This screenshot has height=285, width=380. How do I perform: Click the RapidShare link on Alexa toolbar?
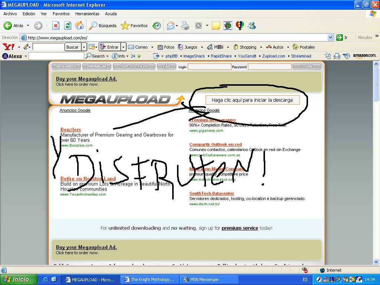click(x=221, y=56)
